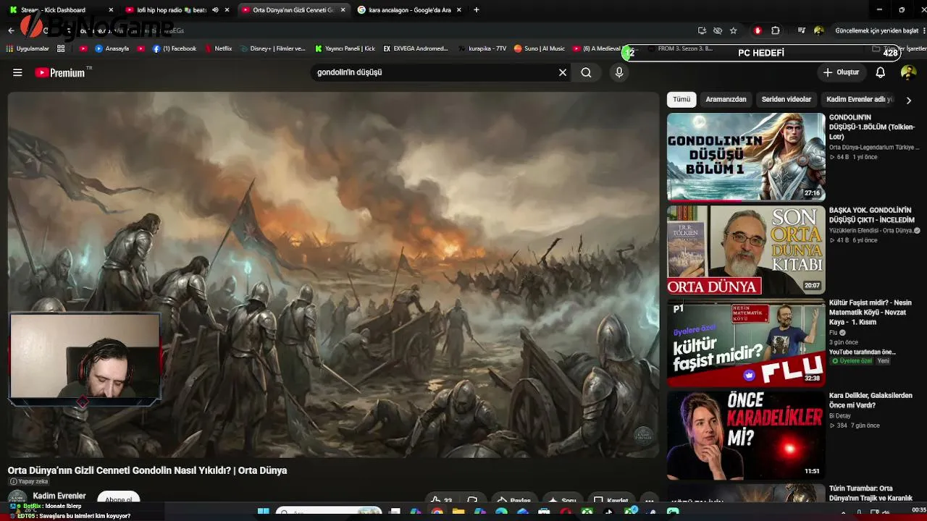Open the YouTube guide hamburger menu
The width and height of the screenshot is (927, 521).
pyautogui.click(x=17, y=72)
